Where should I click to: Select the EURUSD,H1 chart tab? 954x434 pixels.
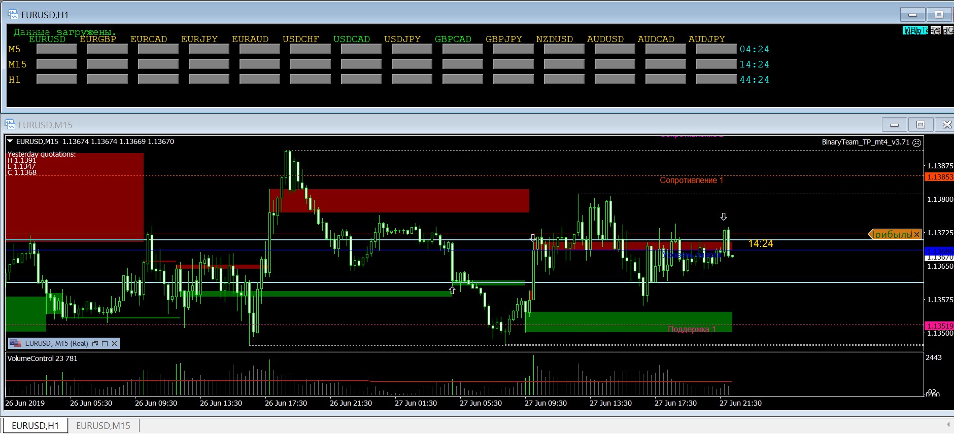click(x=35, y=426)
